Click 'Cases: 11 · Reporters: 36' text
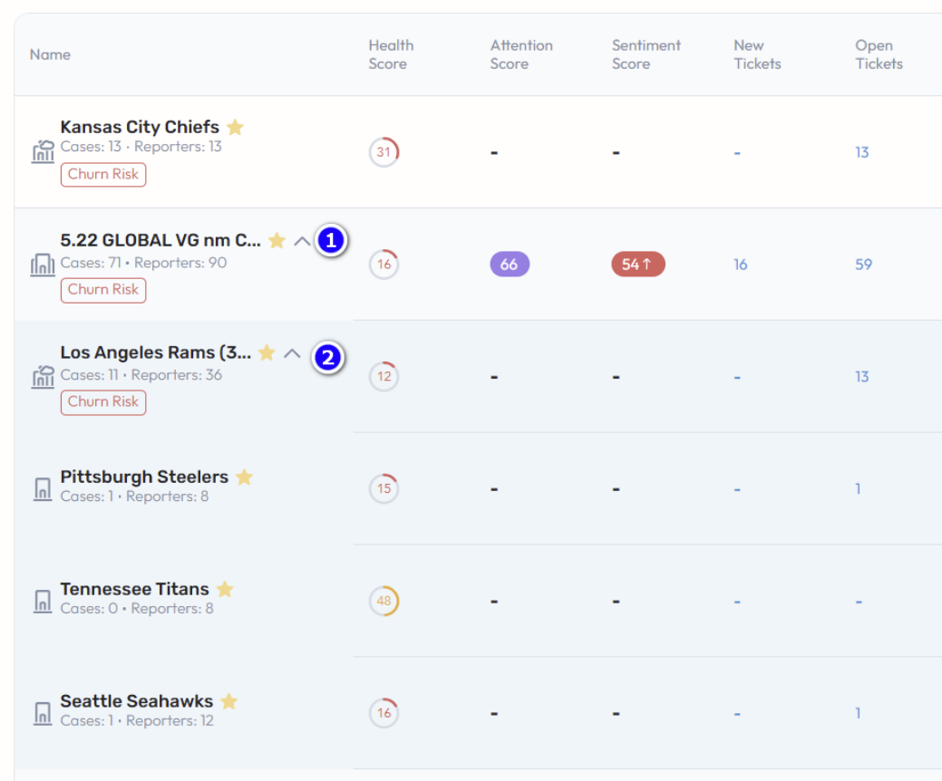 (141, 375)
